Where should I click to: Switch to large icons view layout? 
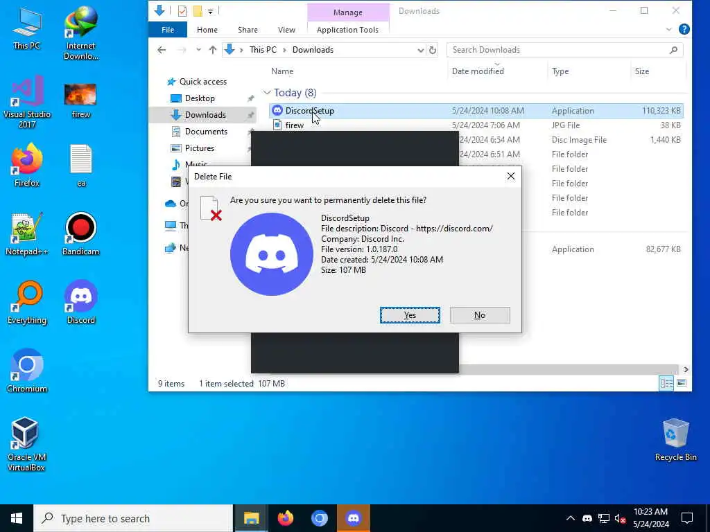pos(682,383)
